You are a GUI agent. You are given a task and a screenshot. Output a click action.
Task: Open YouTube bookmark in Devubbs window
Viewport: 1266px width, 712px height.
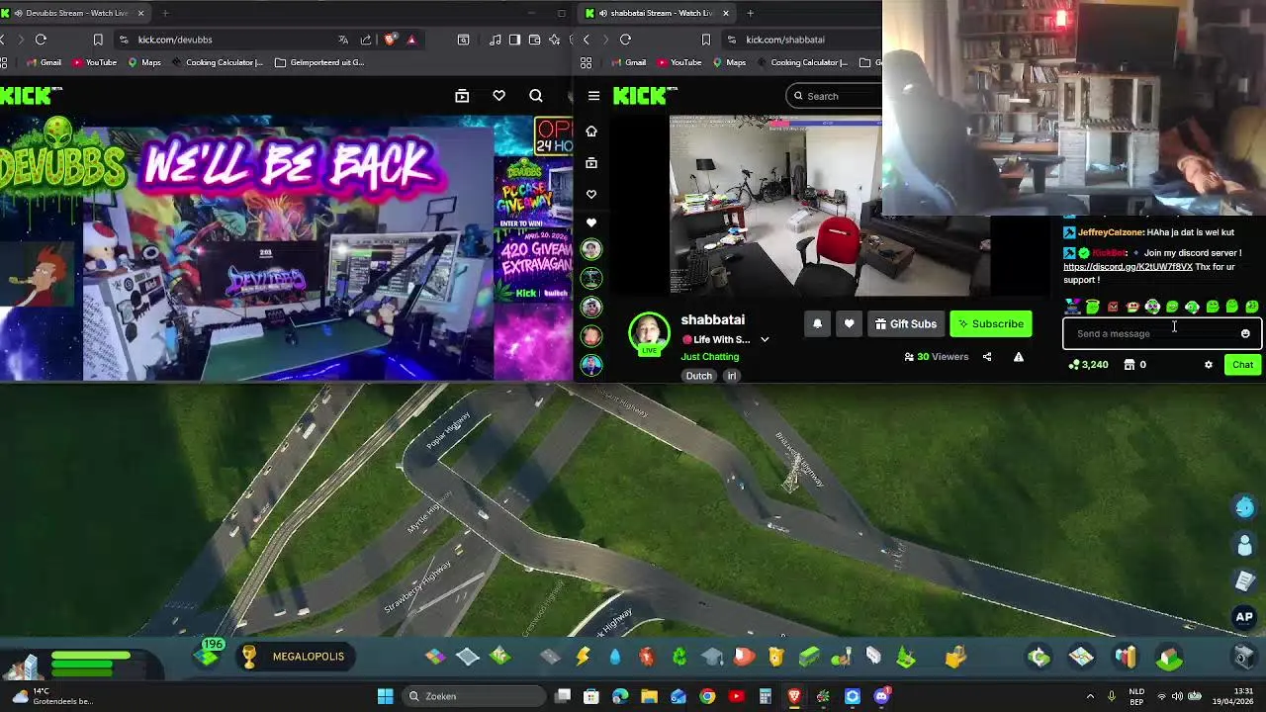[x=94, y=62]
